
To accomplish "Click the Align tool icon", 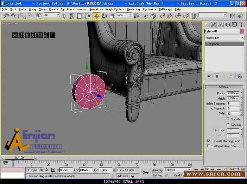I will coord(240,16).
